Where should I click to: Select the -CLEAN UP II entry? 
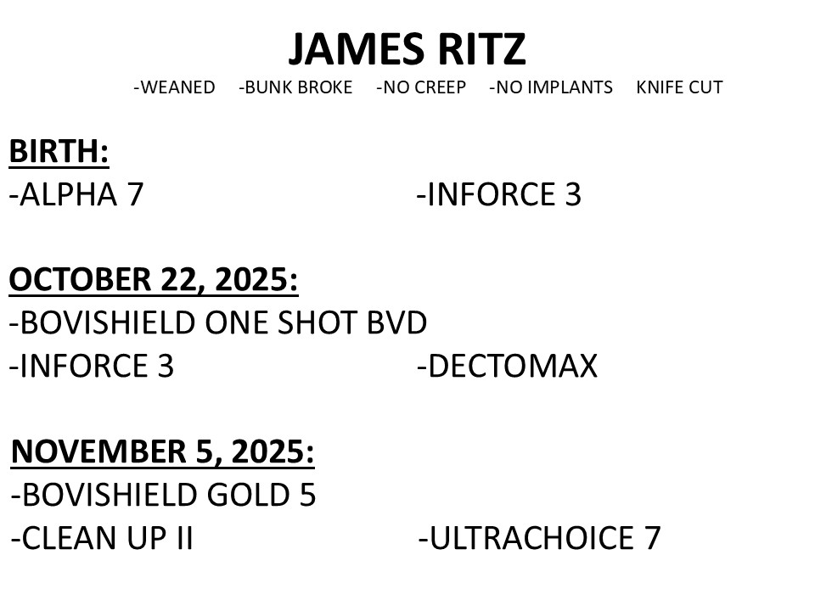pos(103,538)
